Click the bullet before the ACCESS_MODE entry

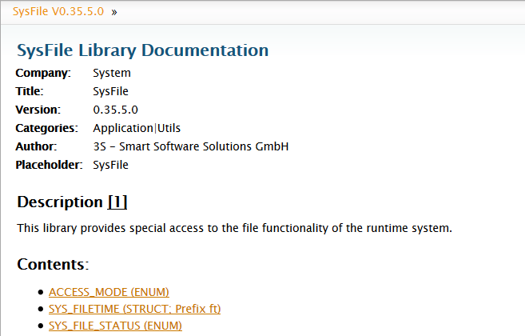[41, 293]
